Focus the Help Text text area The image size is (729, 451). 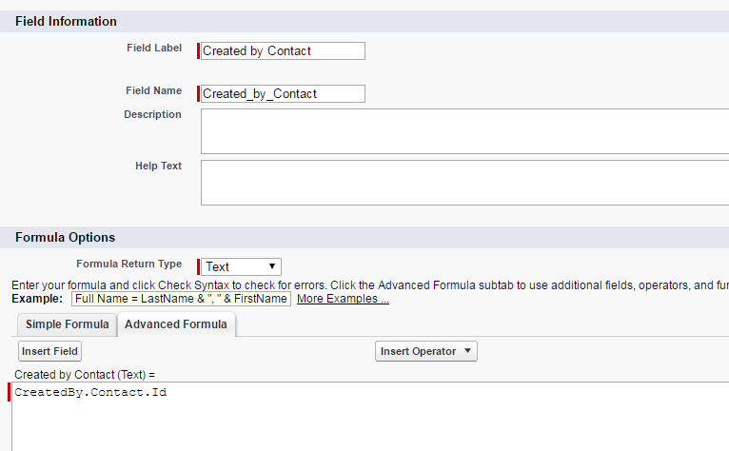(x=464, y=183)
